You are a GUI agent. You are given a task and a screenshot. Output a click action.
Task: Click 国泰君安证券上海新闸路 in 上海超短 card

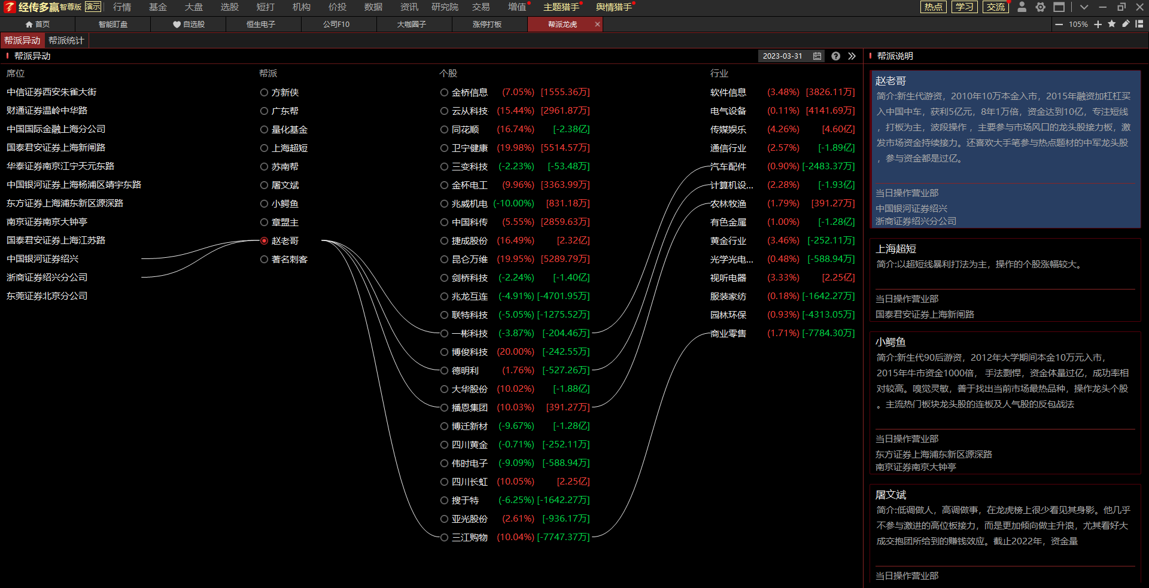pyautogui.click(x=925, y=314)
